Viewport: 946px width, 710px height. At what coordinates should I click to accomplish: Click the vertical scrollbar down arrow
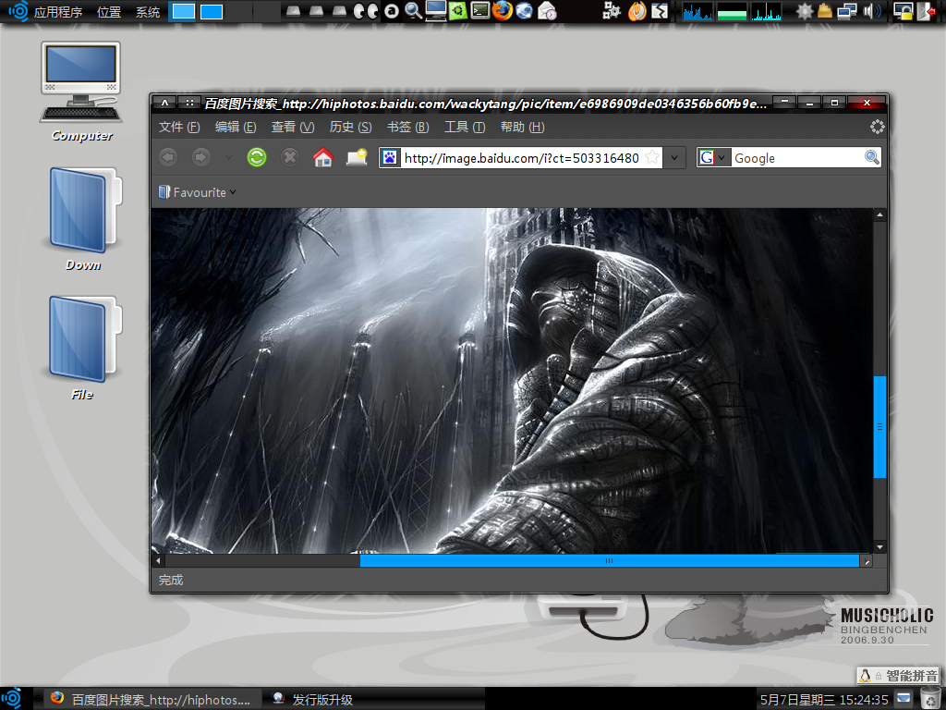tap(879, 547)
